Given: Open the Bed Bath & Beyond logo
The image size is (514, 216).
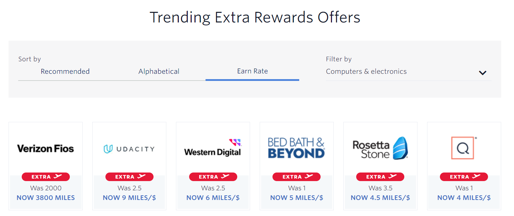Looking at the screenshot, I should [296, 147].
